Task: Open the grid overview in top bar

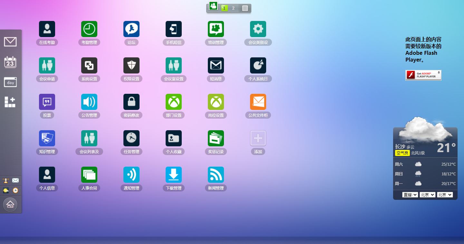Action: pos(245,8)
